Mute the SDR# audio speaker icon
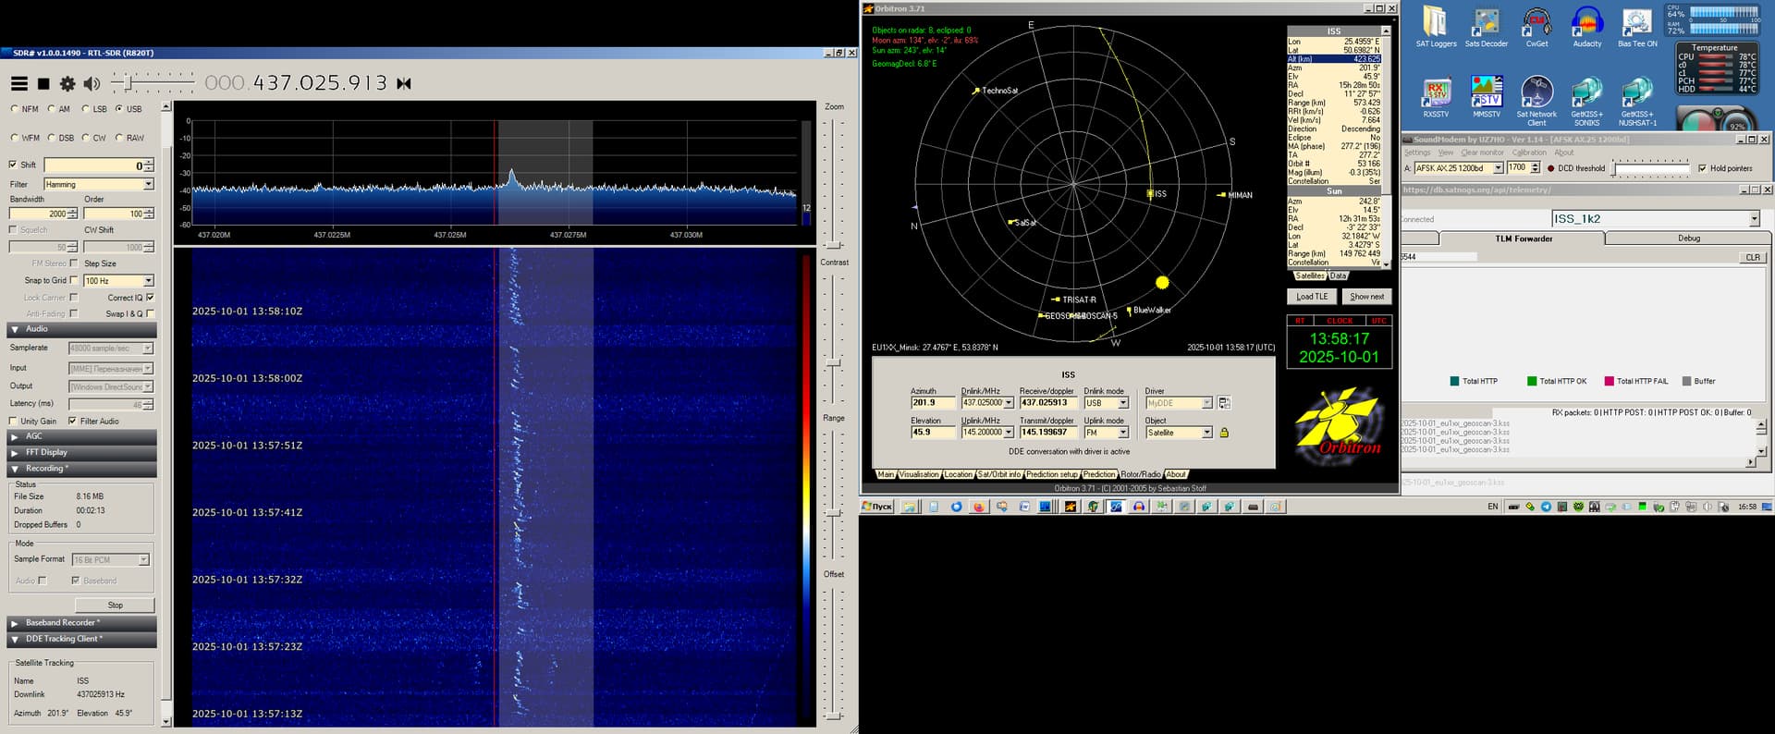This screenshot has height=734, width=1775. (92, 84)
